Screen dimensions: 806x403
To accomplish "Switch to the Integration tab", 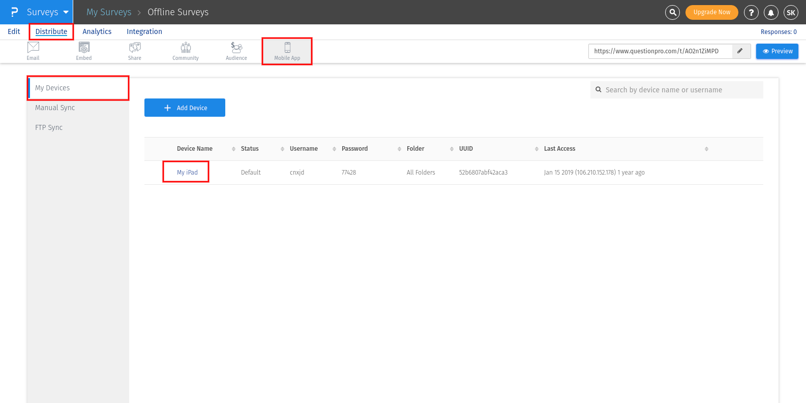I will point(144,31).
